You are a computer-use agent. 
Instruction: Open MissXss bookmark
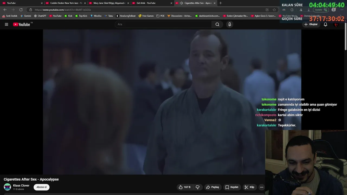tap(96, 16)
